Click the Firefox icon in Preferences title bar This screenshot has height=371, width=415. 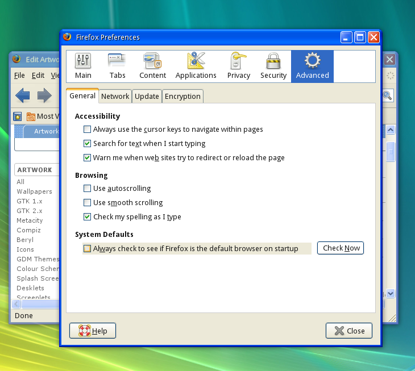[67, 37]
